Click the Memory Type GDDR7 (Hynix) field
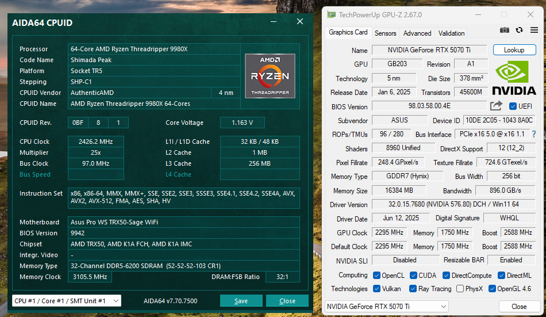This screenshot has width=546, height=317. point(407,176)
